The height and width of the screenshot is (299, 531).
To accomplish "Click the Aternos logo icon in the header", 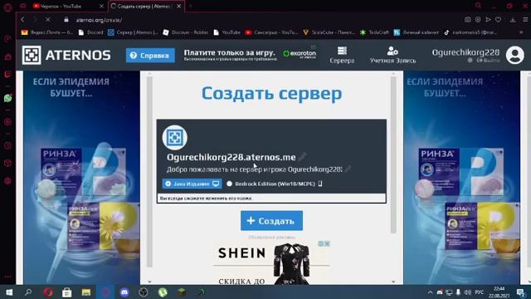I will (x=32, y=55).
